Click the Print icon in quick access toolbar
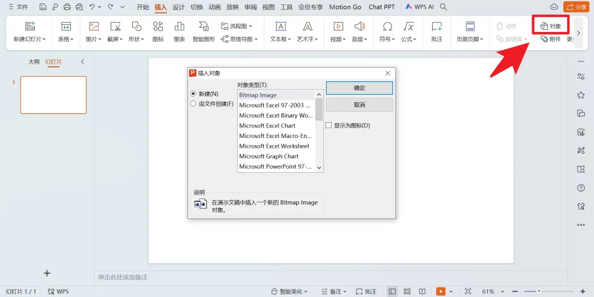Image resolution: width=594 pixels, height=297 pixels. (x=67, y=7)
